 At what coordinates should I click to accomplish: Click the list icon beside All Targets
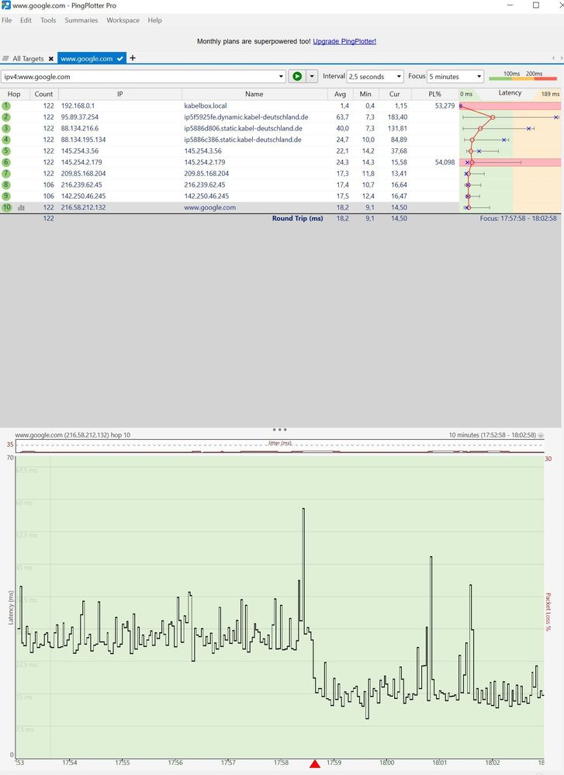(5, 58)
